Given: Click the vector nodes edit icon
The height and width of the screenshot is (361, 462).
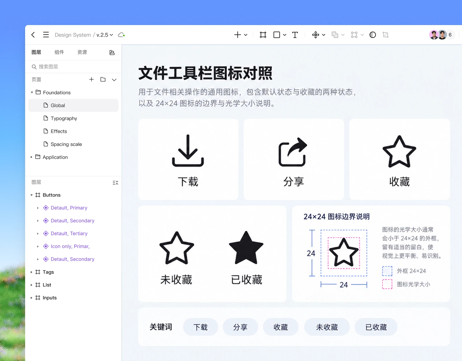Looking at the screenshot, I should tap(354, 35).
